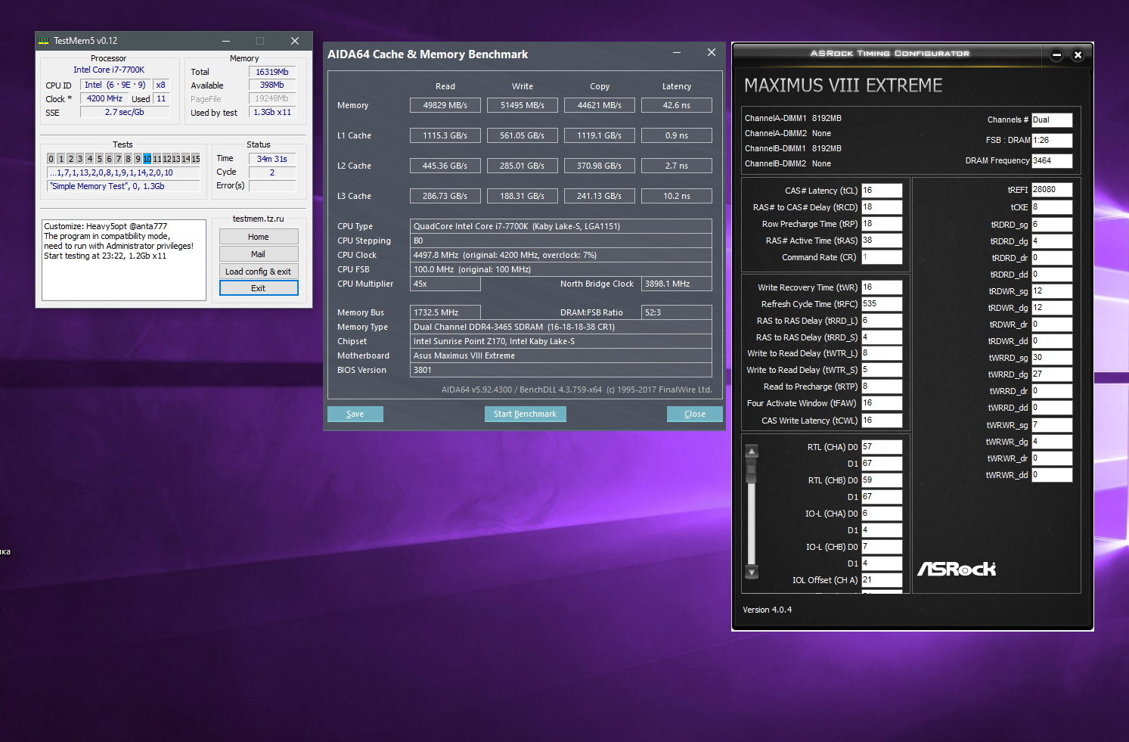
Task: Click the Memory Type field in AIDA64
Action: pyautogui.click(x=561, y=327)
